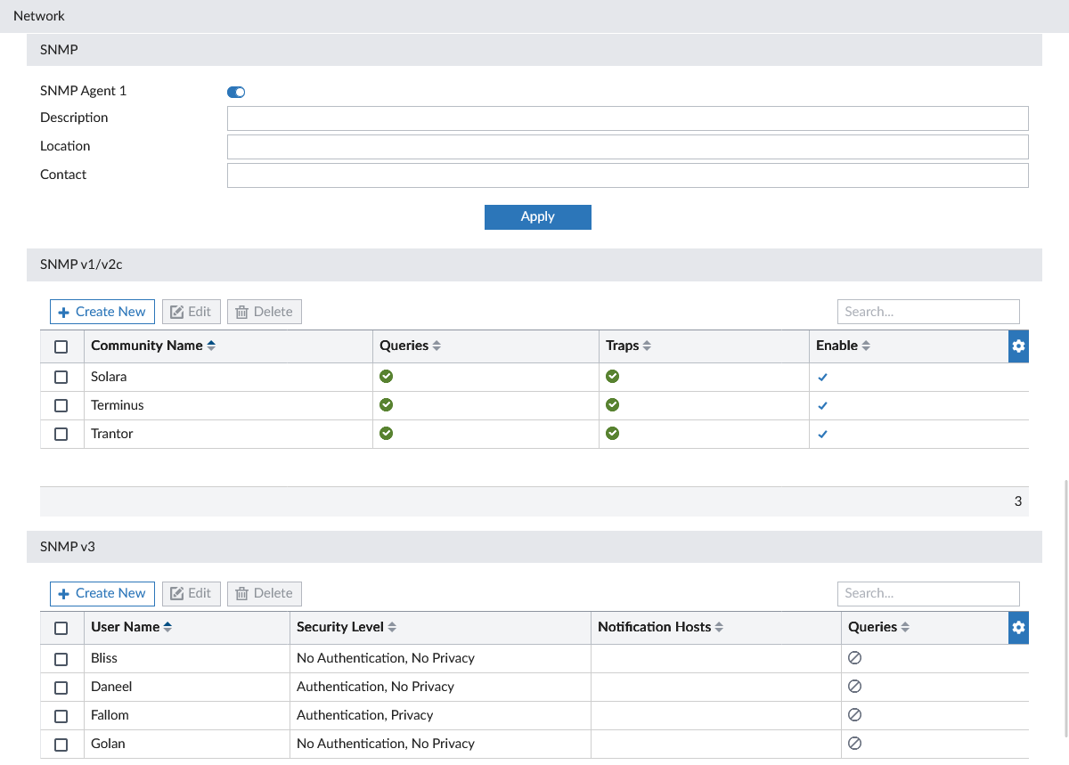Click the Traps green check for Terminus

tap(612, 405)
